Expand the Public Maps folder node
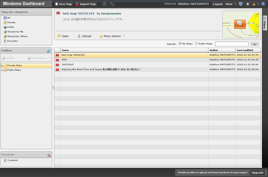 2,70
